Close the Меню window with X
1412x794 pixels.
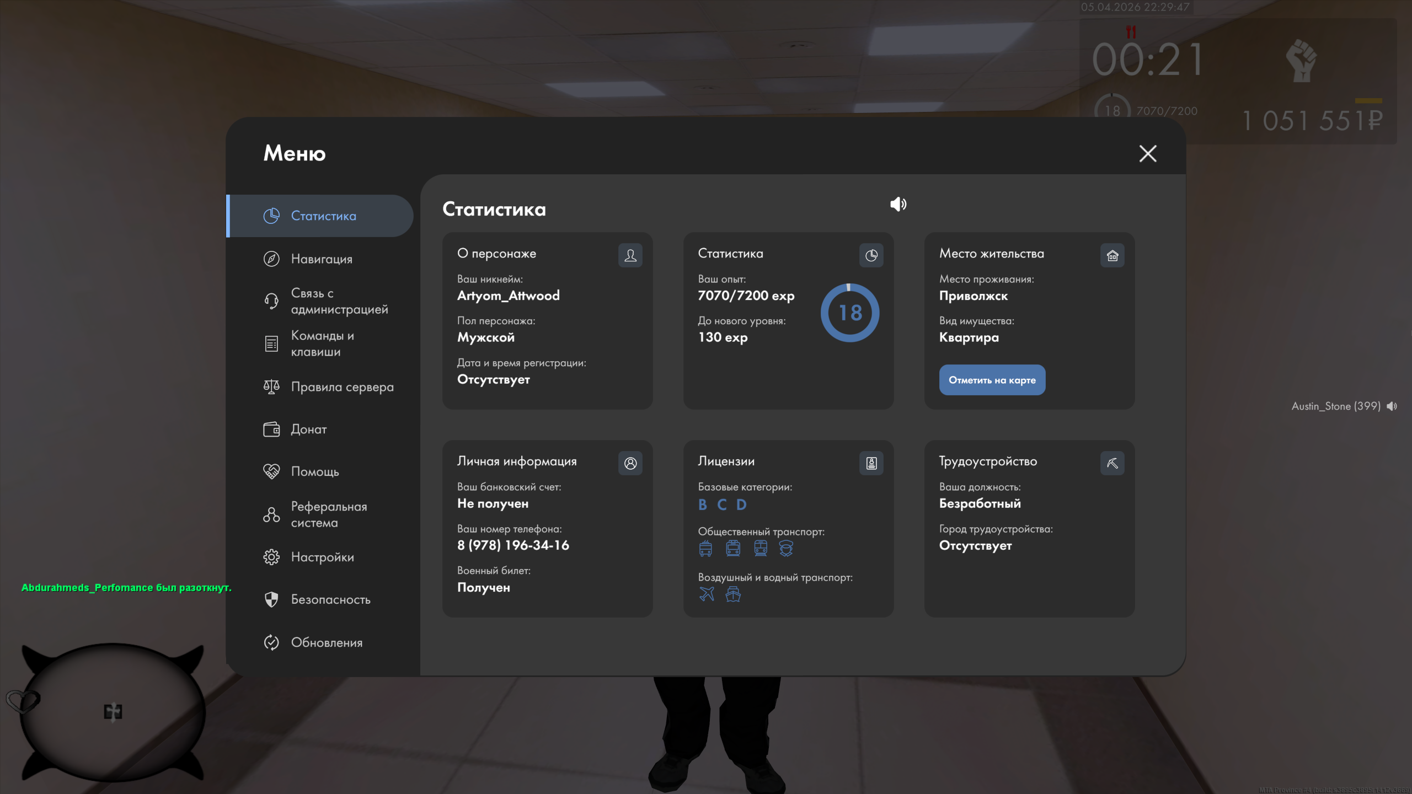(1148, 153)
